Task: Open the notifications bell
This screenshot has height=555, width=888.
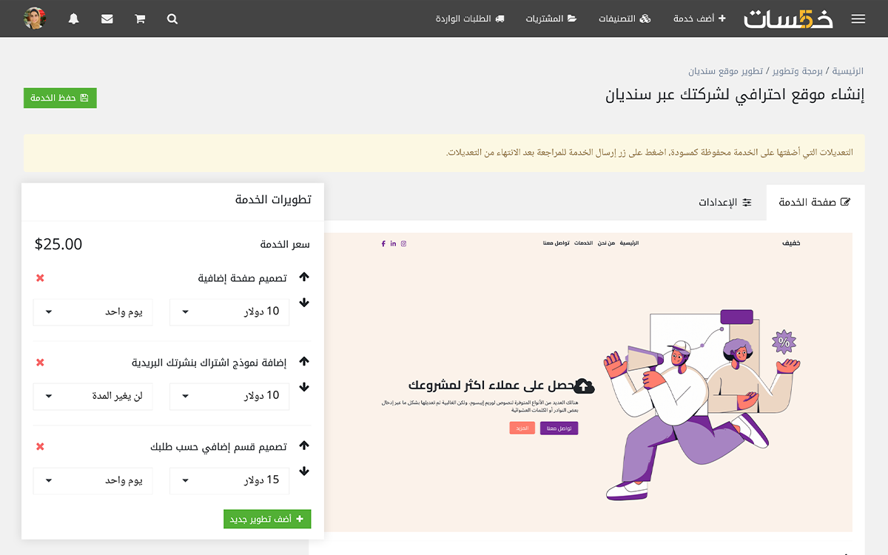Action: [x=73, y=19]
